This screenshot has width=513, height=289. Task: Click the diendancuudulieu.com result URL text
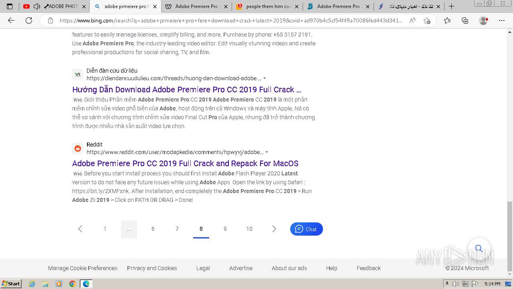(x=174, y=78)
